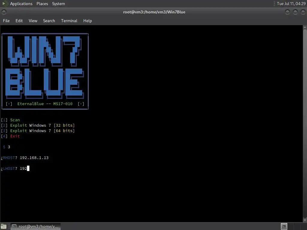This screenshot has width=307, height=230.
Task: Select the root@vm3 terminal taskbar button
Action: [35, 226]
